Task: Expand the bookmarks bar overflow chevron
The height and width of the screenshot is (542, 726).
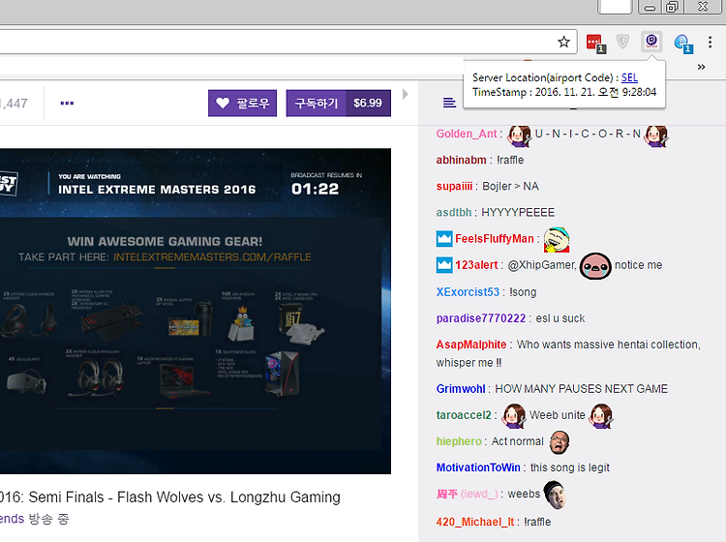Action: click(x=702, y=67)
